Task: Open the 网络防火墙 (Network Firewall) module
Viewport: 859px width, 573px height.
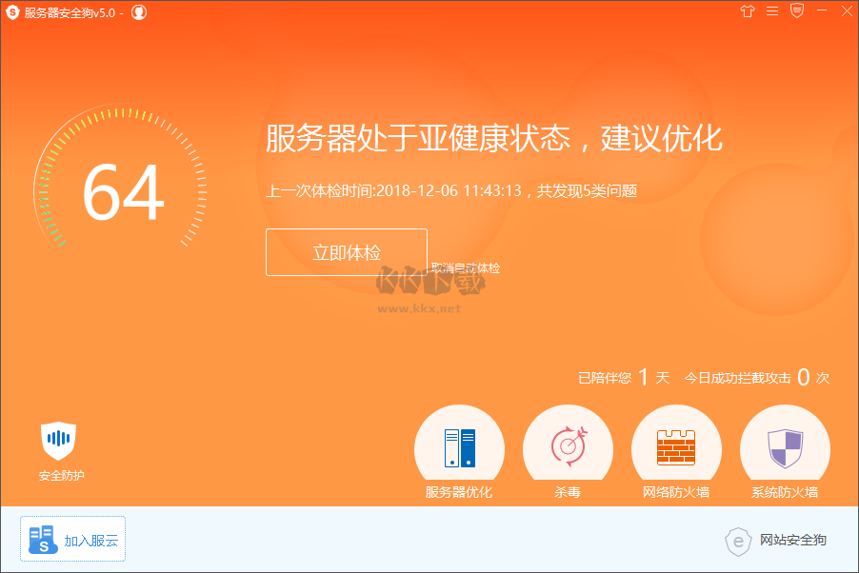Action: (x=676, y=445)
